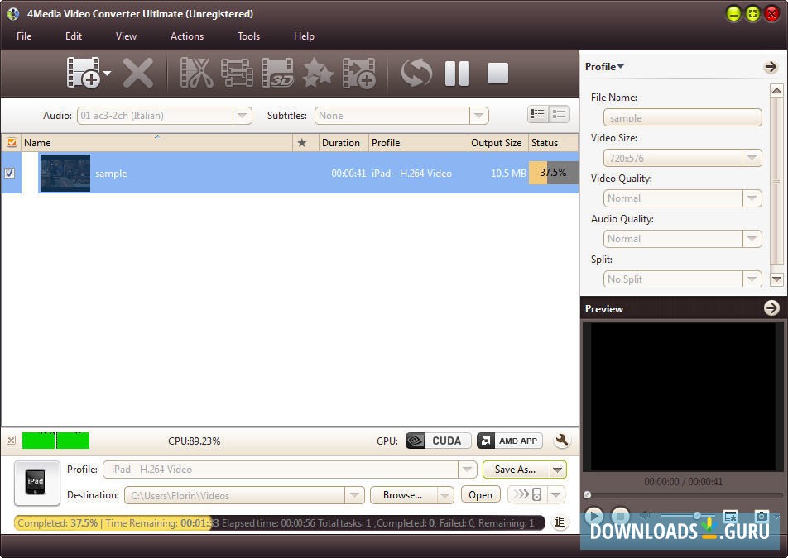Pause the conversion
Viewport: 788px width, 558px height.
coord(457,74)
